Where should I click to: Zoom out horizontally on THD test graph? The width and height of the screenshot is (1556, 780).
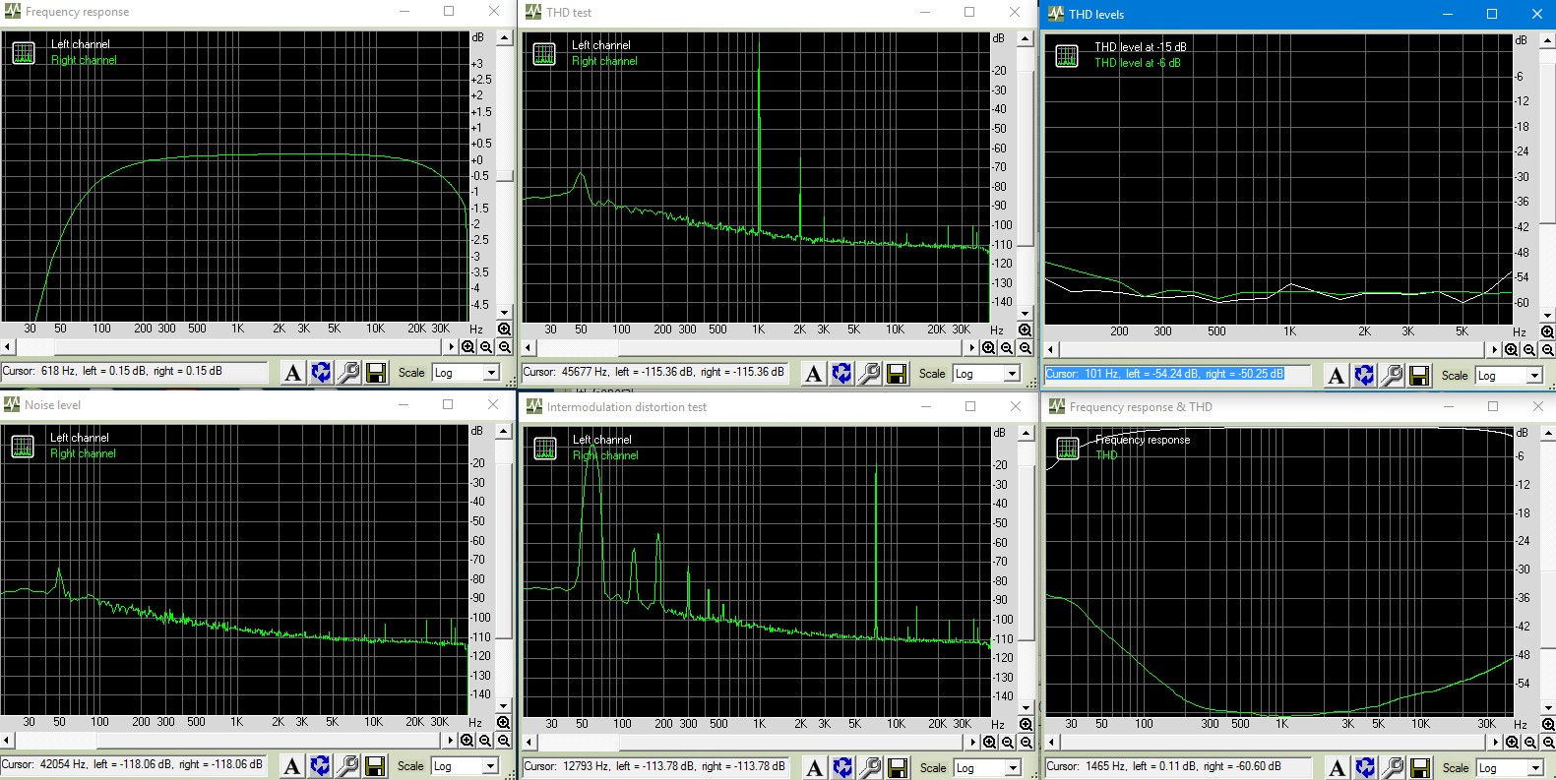1007,348
